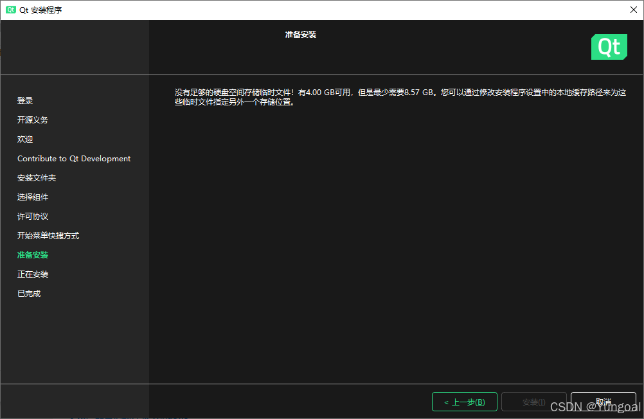The width and height of the screenshot is (644, 419).
Task: Select the 安装文件夹 step in the sidebar
Action: click(x=37, y=178)
